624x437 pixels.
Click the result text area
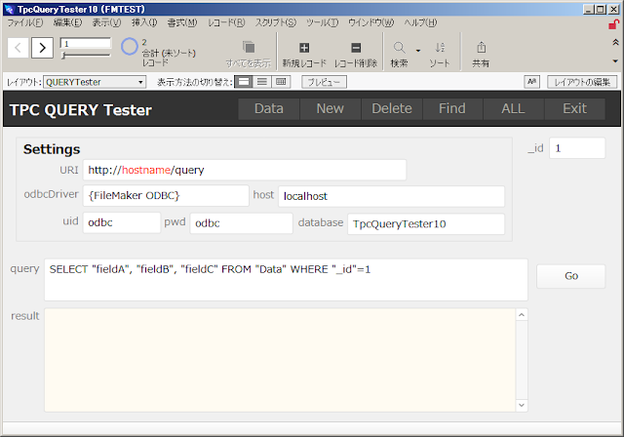[x=280, y=360]
